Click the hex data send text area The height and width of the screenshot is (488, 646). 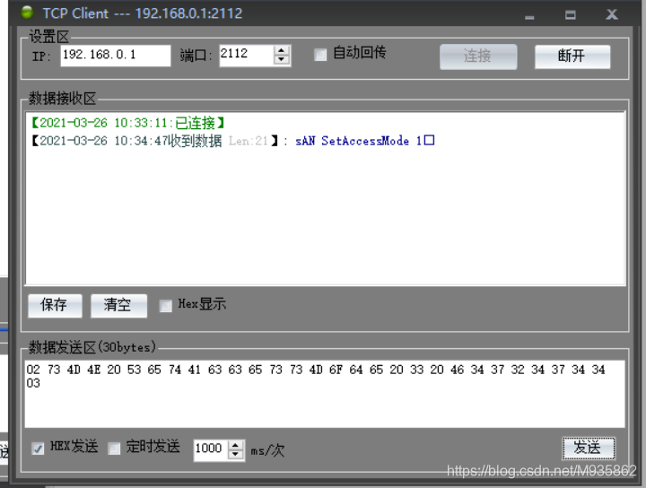tap(325, 394)
